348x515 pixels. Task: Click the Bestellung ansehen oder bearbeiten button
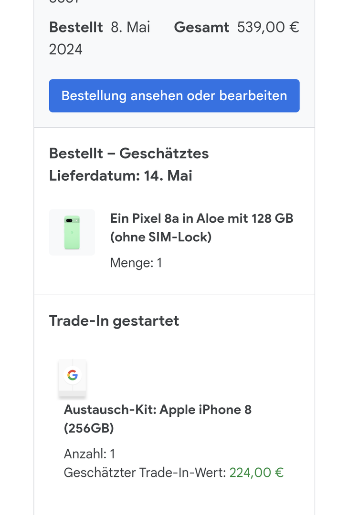tap(174, 96)
